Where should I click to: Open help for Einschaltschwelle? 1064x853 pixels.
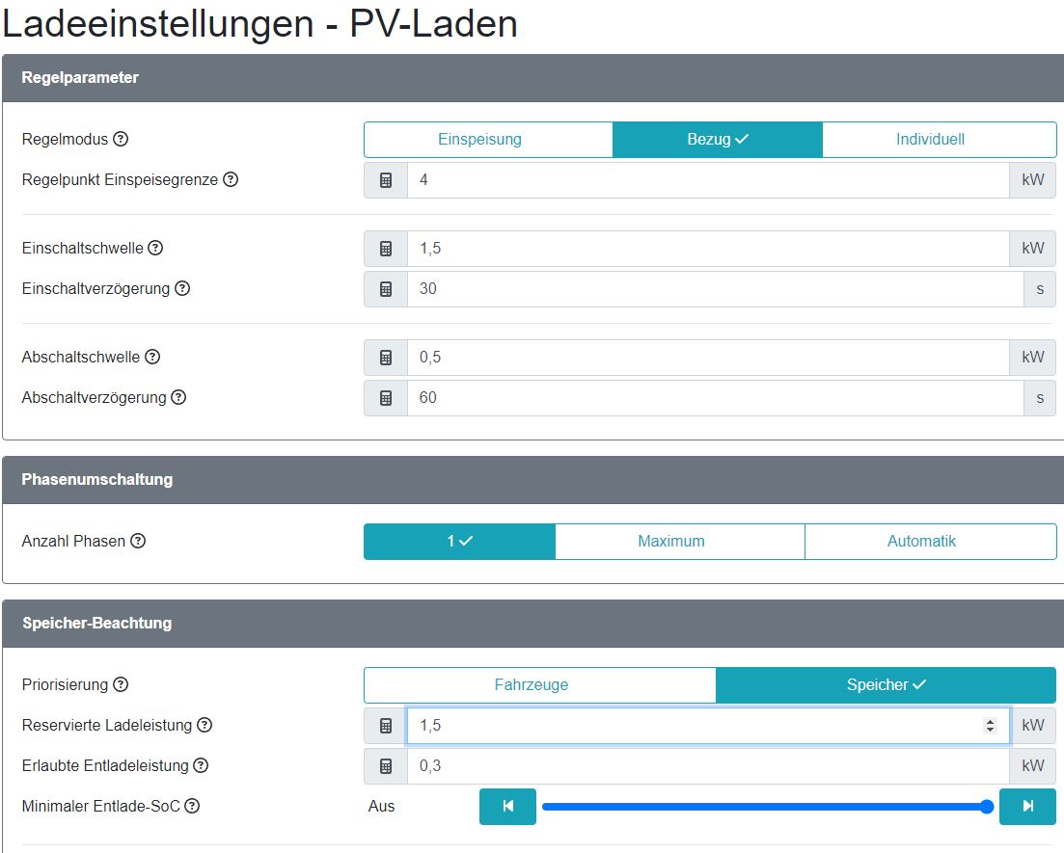[155, 248]
